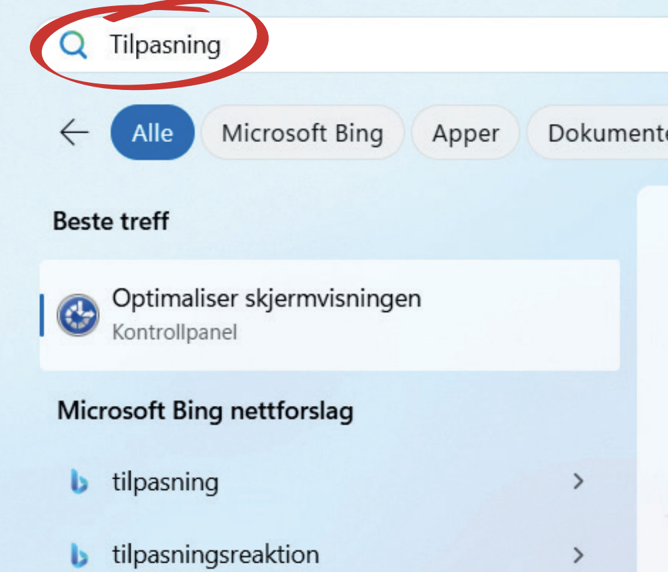This screenshot has height=572, width=668.
Task: Go back using the left arrow
Action: [74, 133]
